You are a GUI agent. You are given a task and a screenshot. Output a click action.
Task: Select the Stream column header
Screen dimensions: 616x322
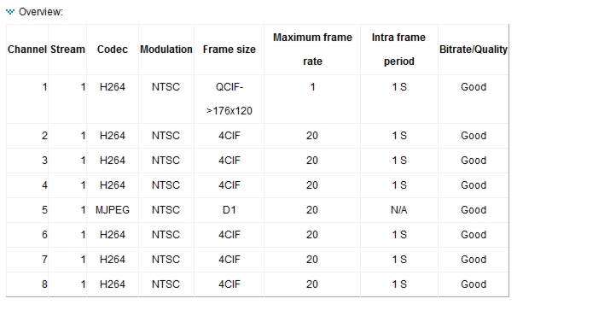coord(67,50)
